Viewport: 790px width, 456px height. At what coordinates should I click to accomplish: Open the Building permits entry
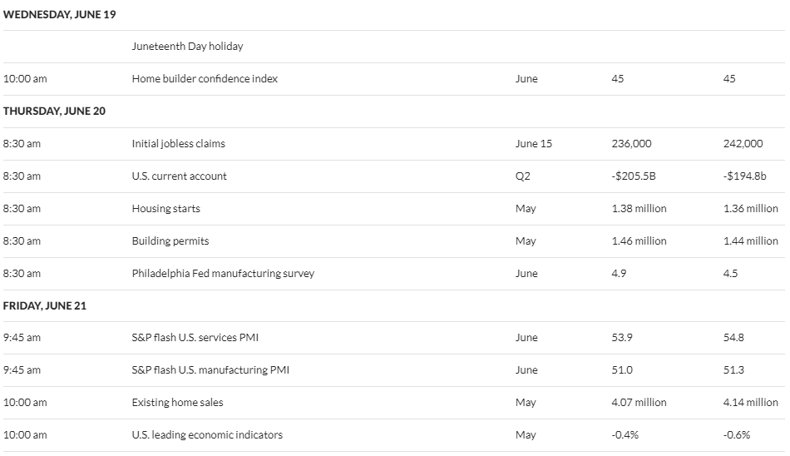170,241
